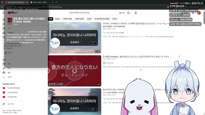The height and width of the screenshot is (115, 205).
Task: Open Shorts from the sidebar icon
Action: [x=4, y=24]
